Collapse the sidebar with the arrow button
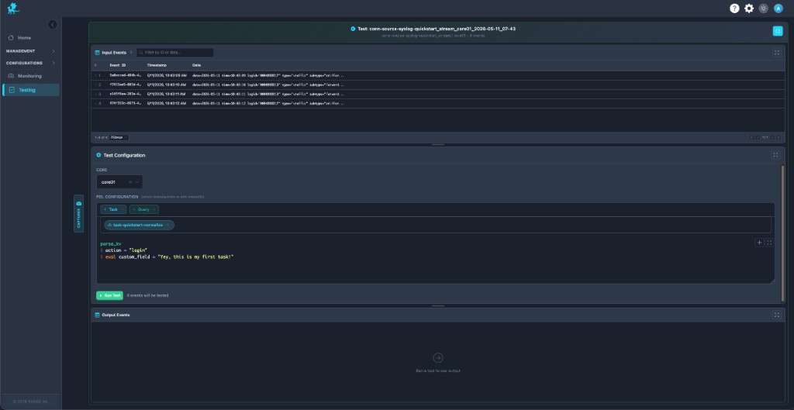 [x=53, y=24]
